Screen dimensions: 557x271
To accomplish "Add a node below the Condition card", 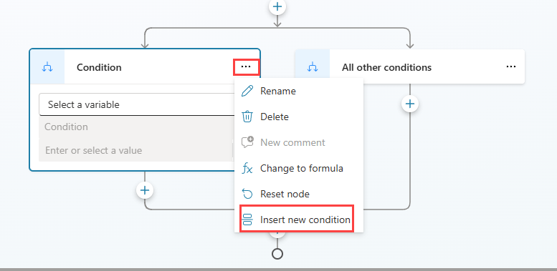I will 145,190.
